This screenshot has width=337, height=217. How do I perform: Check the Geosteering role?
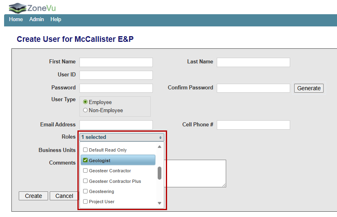[x=85, y=191]
